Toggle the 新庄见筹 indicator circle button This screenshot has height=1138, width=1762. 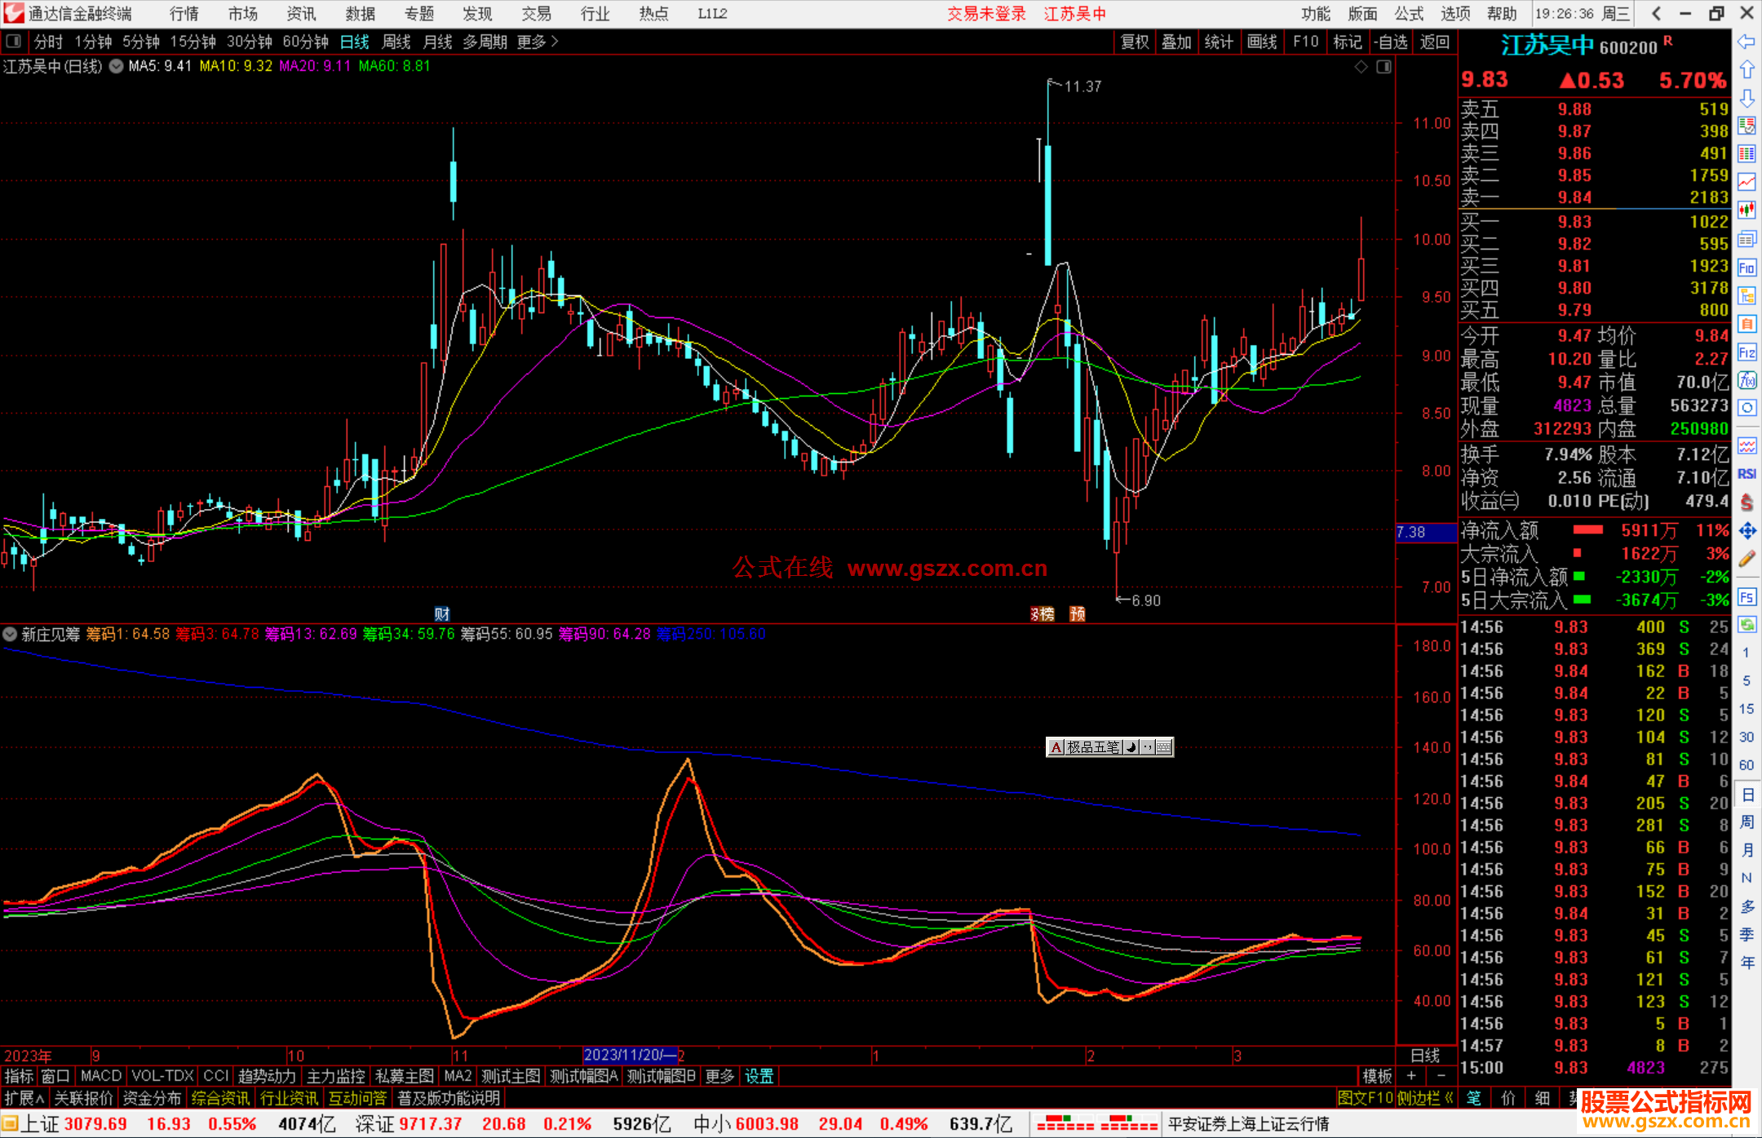click(x=10, y=634)
